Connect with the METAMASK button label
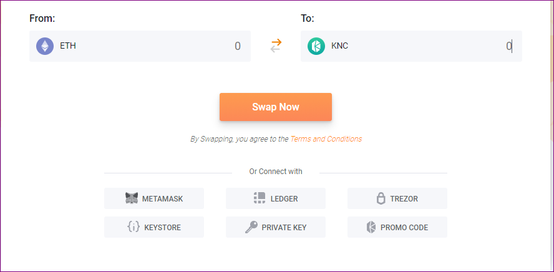 coord(163,199)
